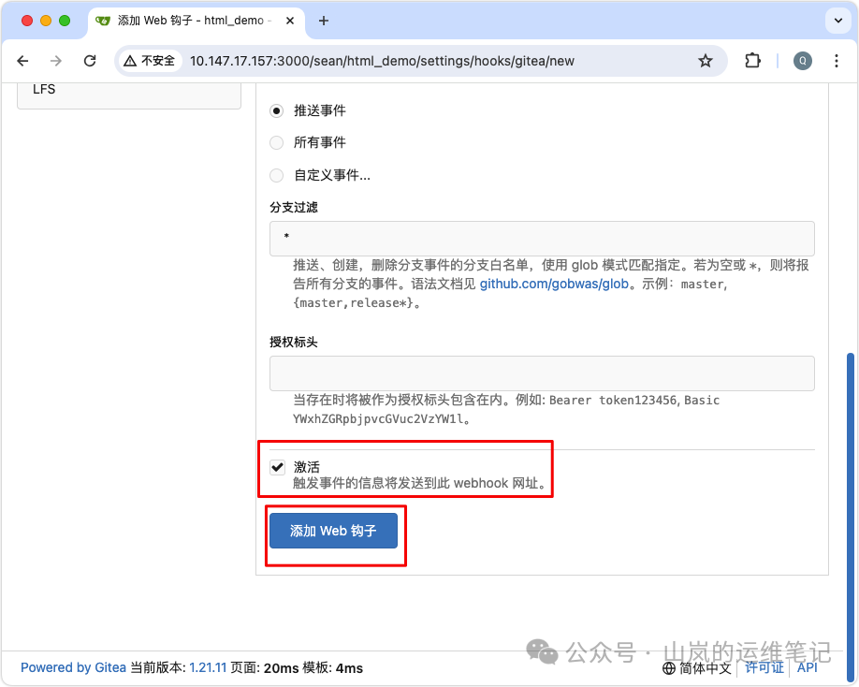Open the tab overview chevron
Screen dimensions: 859x687
837,21
